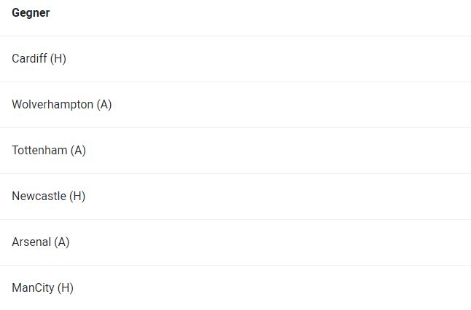Click the (A) marker beside Arsenal
The height and width of the screenshot is (310, 471).
[x=62, y=242]
